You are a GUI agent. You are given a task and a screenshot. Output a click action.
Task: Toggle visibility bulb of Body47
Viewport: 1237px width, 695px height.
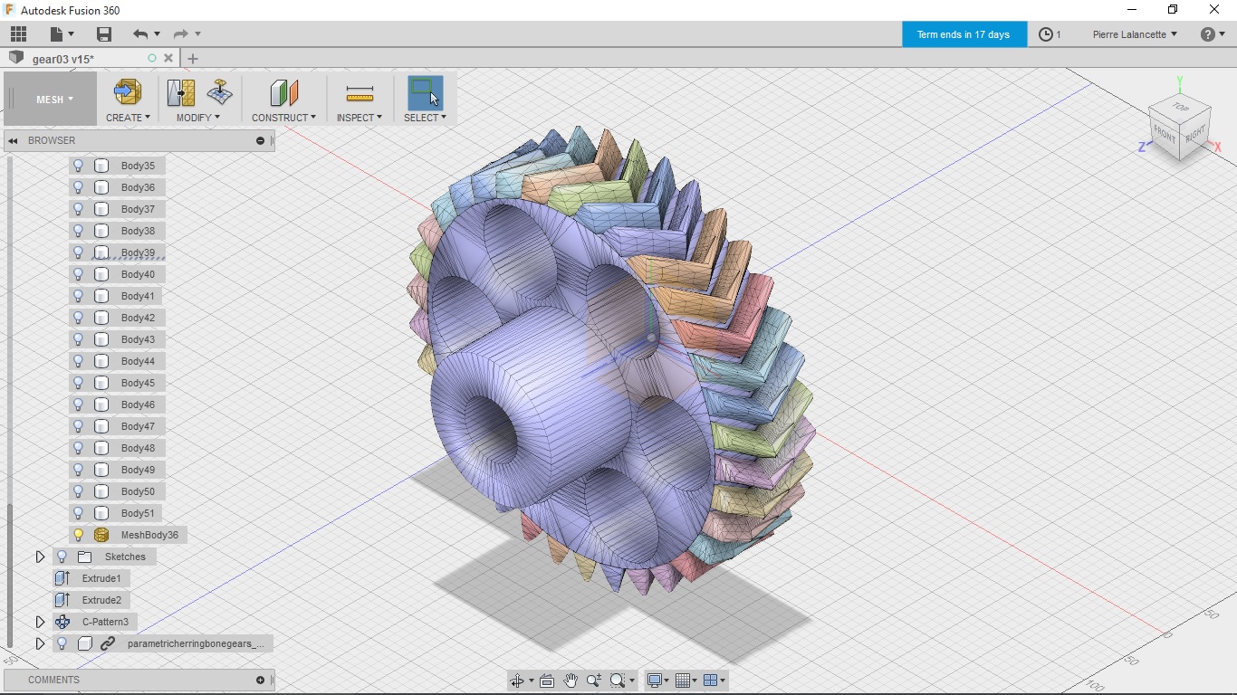[78, 426]
